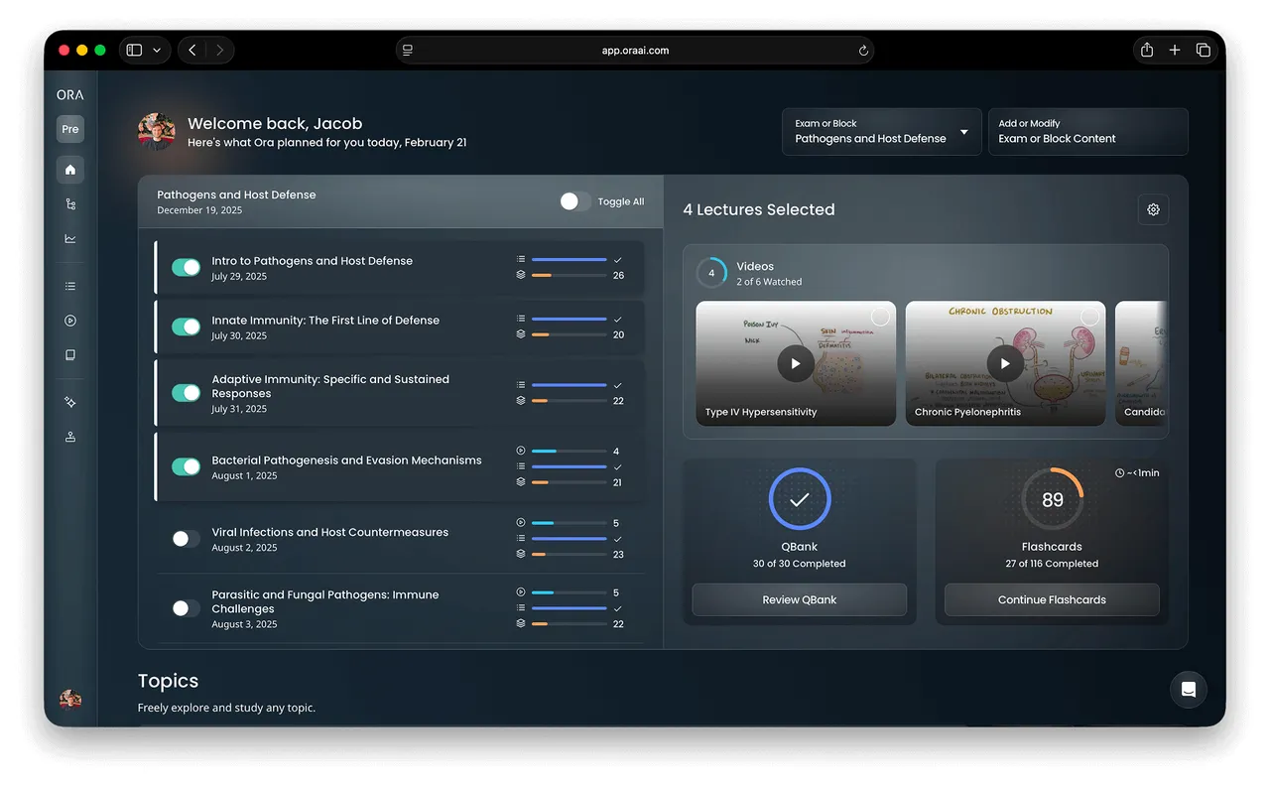Click the user avatar at sidebar bottom
This screenshot has width=1270, height=785.
[69, 700]
